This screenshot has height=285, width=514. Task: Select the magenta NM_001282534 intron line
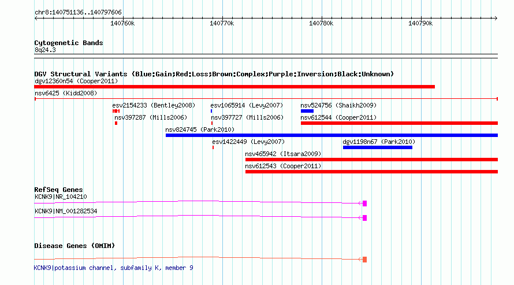[197, 216]
